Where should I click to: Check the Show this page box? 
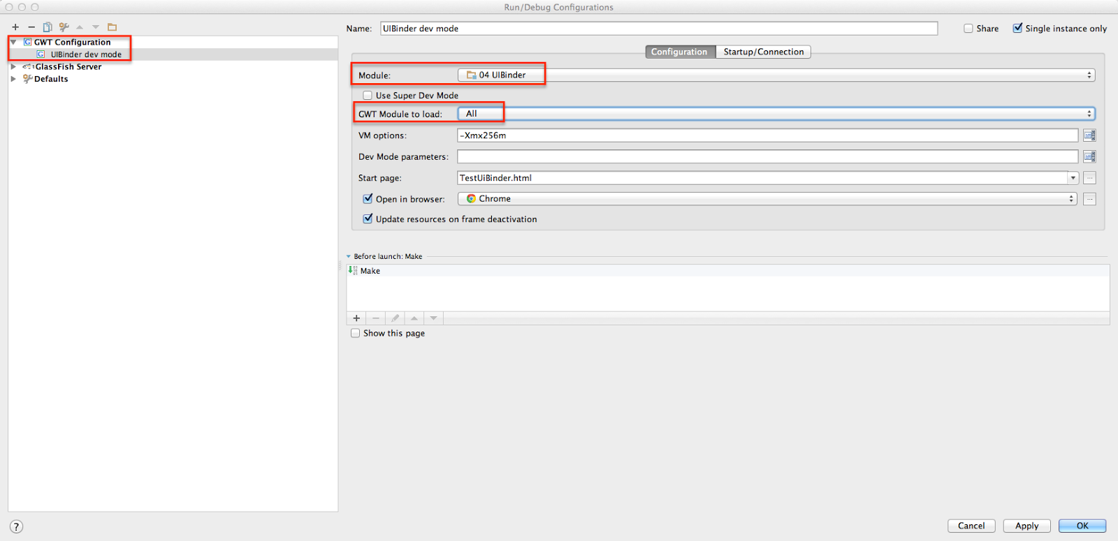click(x=355, y=334)
